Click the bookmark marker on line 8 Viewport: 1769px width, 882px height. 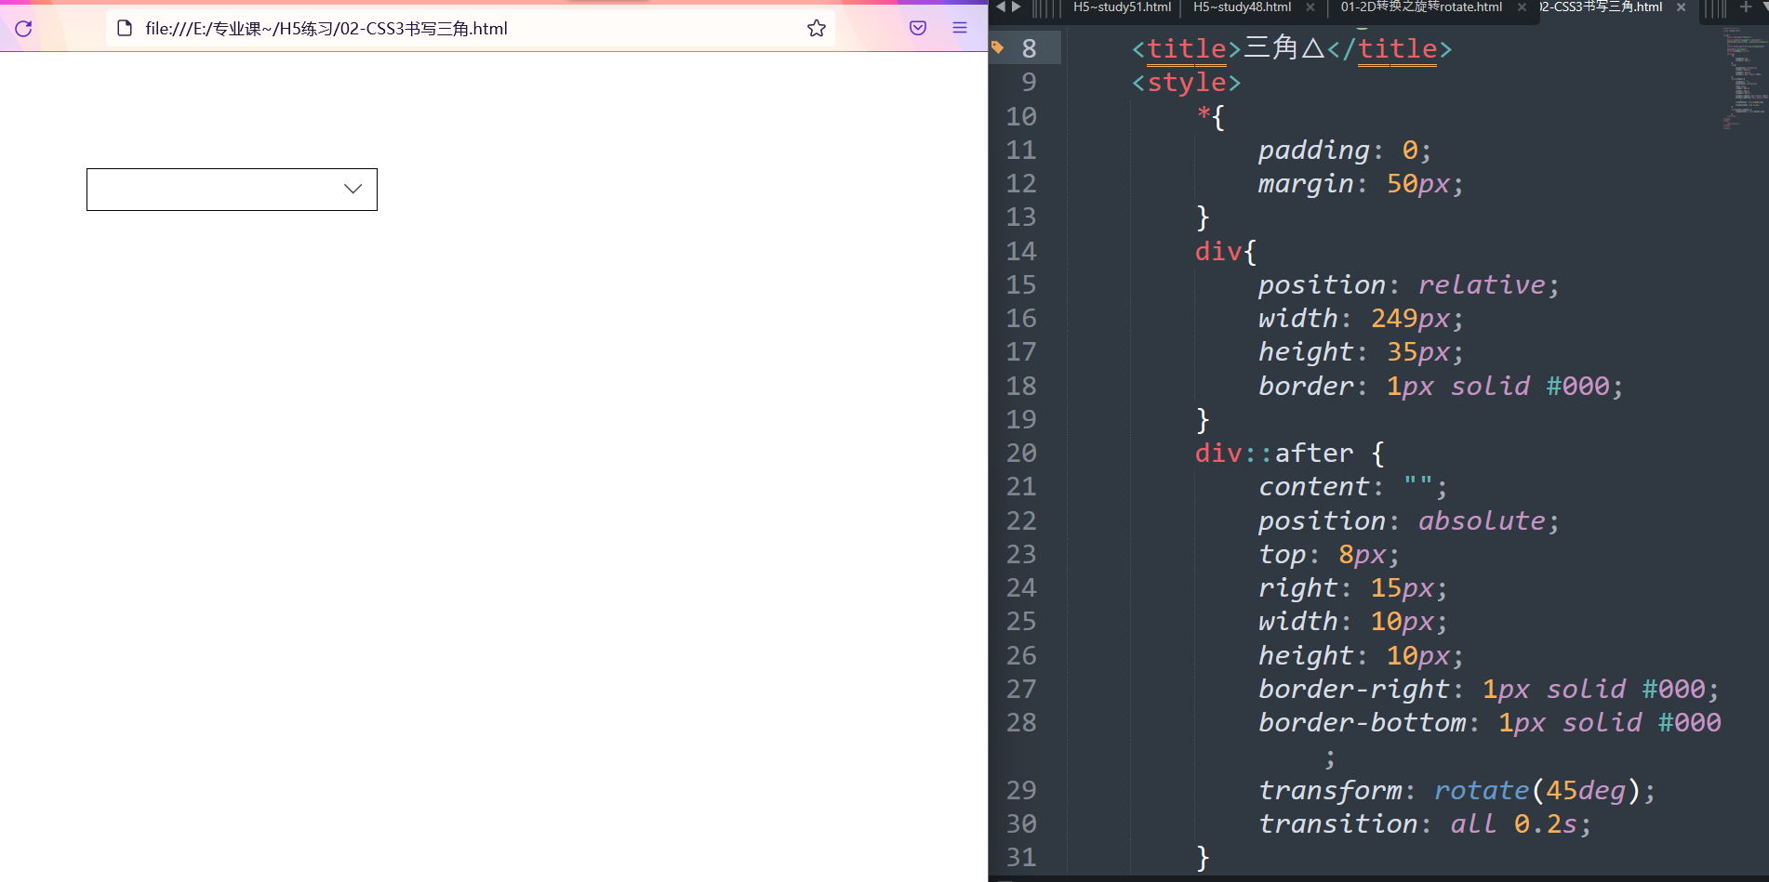(998, 47)
